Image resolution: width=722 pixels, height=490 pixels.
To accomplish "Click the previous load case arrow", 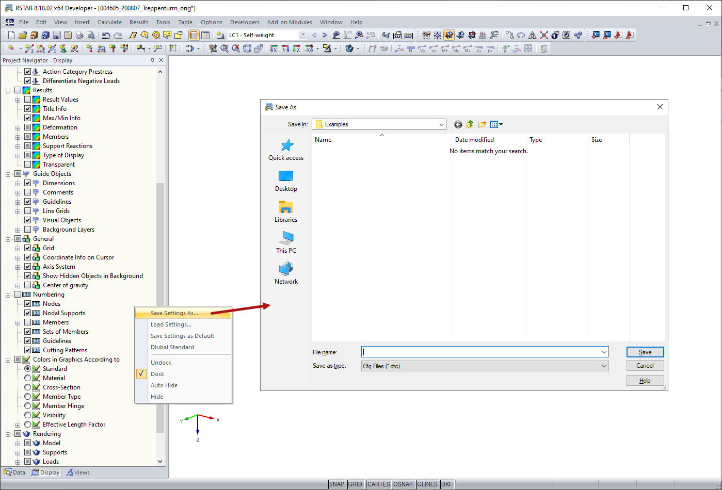I will coord(313,35).
